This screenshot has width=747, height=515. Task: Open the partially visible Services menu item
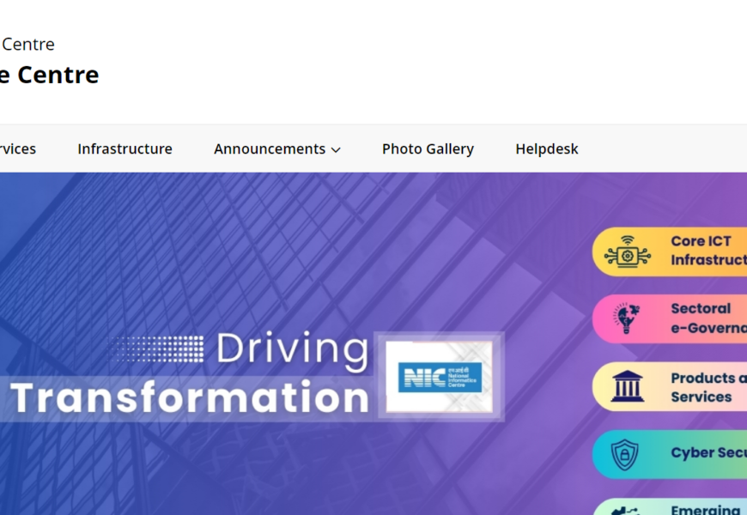click(18, 148)
